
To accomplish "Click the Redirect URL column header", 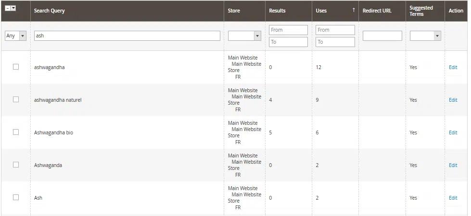I will [x=377, y=11].
